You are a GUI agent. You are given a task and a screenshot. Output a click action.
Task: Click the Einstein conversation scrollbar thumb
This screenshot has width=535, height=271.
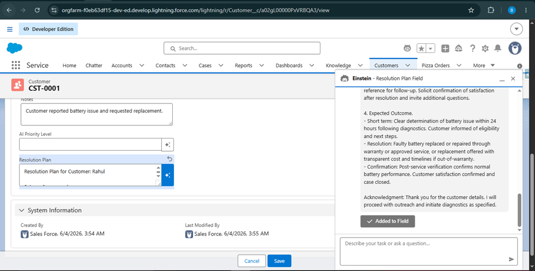(x=519, y=210)
